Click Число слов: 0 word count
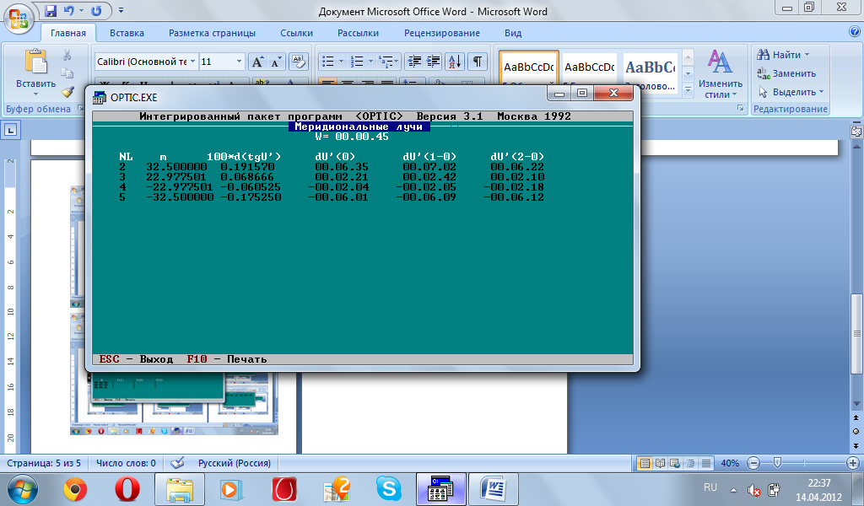This screenshot has width=864, height=506. pyautogui.click(x=127, y=463)
